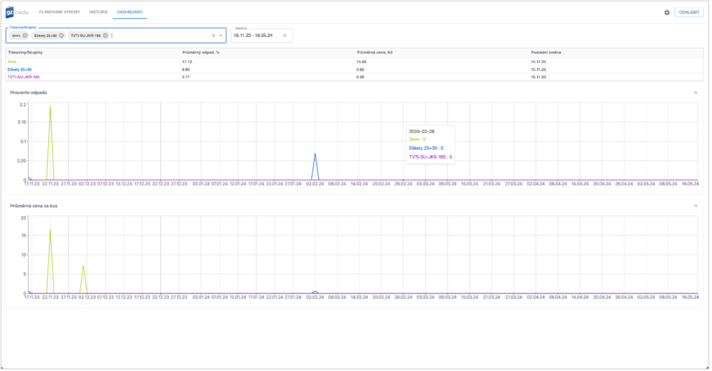This screenshot has height=371, width=712.
Task: Clear all Tiskoviny/Skupiny filters with the X
Action: coord(213,35)
